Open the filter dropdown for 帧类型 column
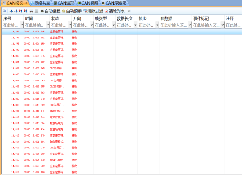Screen dimensions: 242x175 pos(113,25)
